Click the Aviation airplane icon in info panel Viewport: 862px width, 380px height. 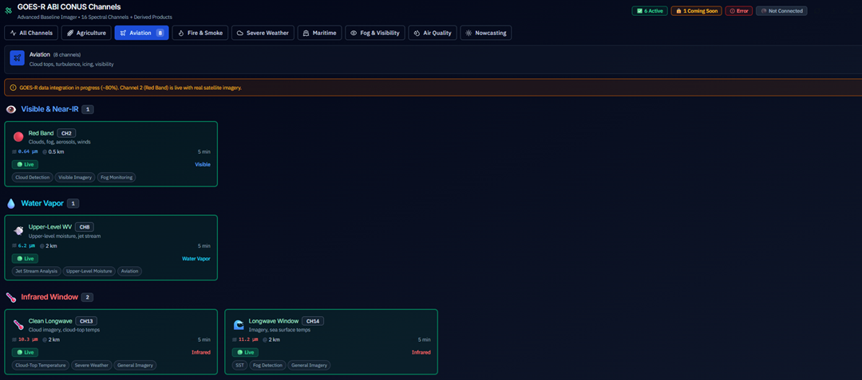[x=17, y=58]
